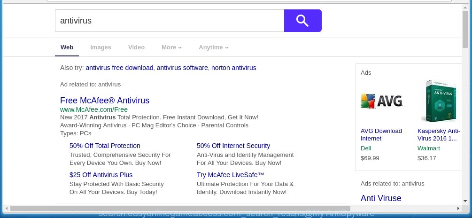The image size is (472, 218).
Task: Open 50% Off Total Protection link
Action: 105,146
